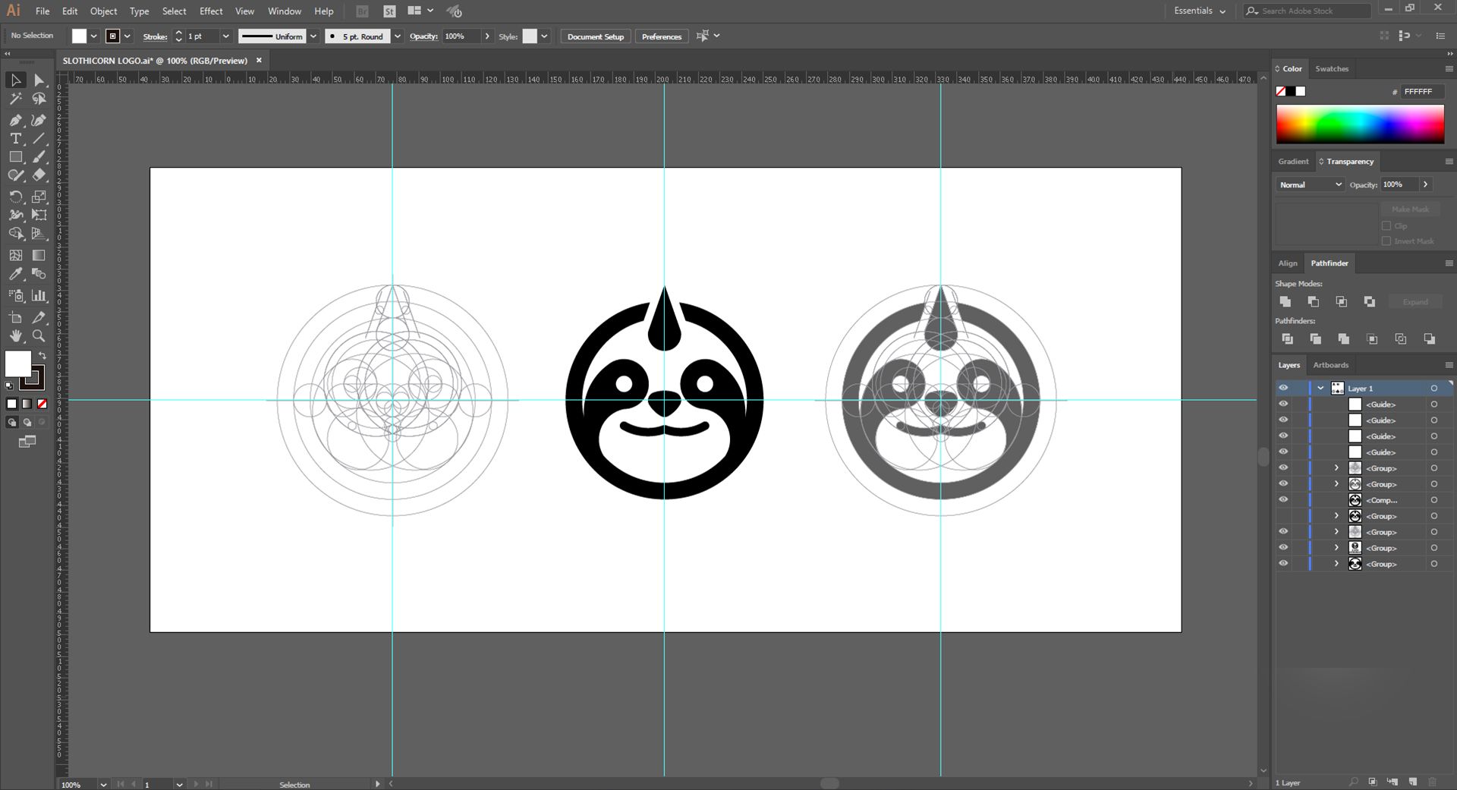Select the Pen tool
This screenshot has height=790, width=1457.
point(15,120)
